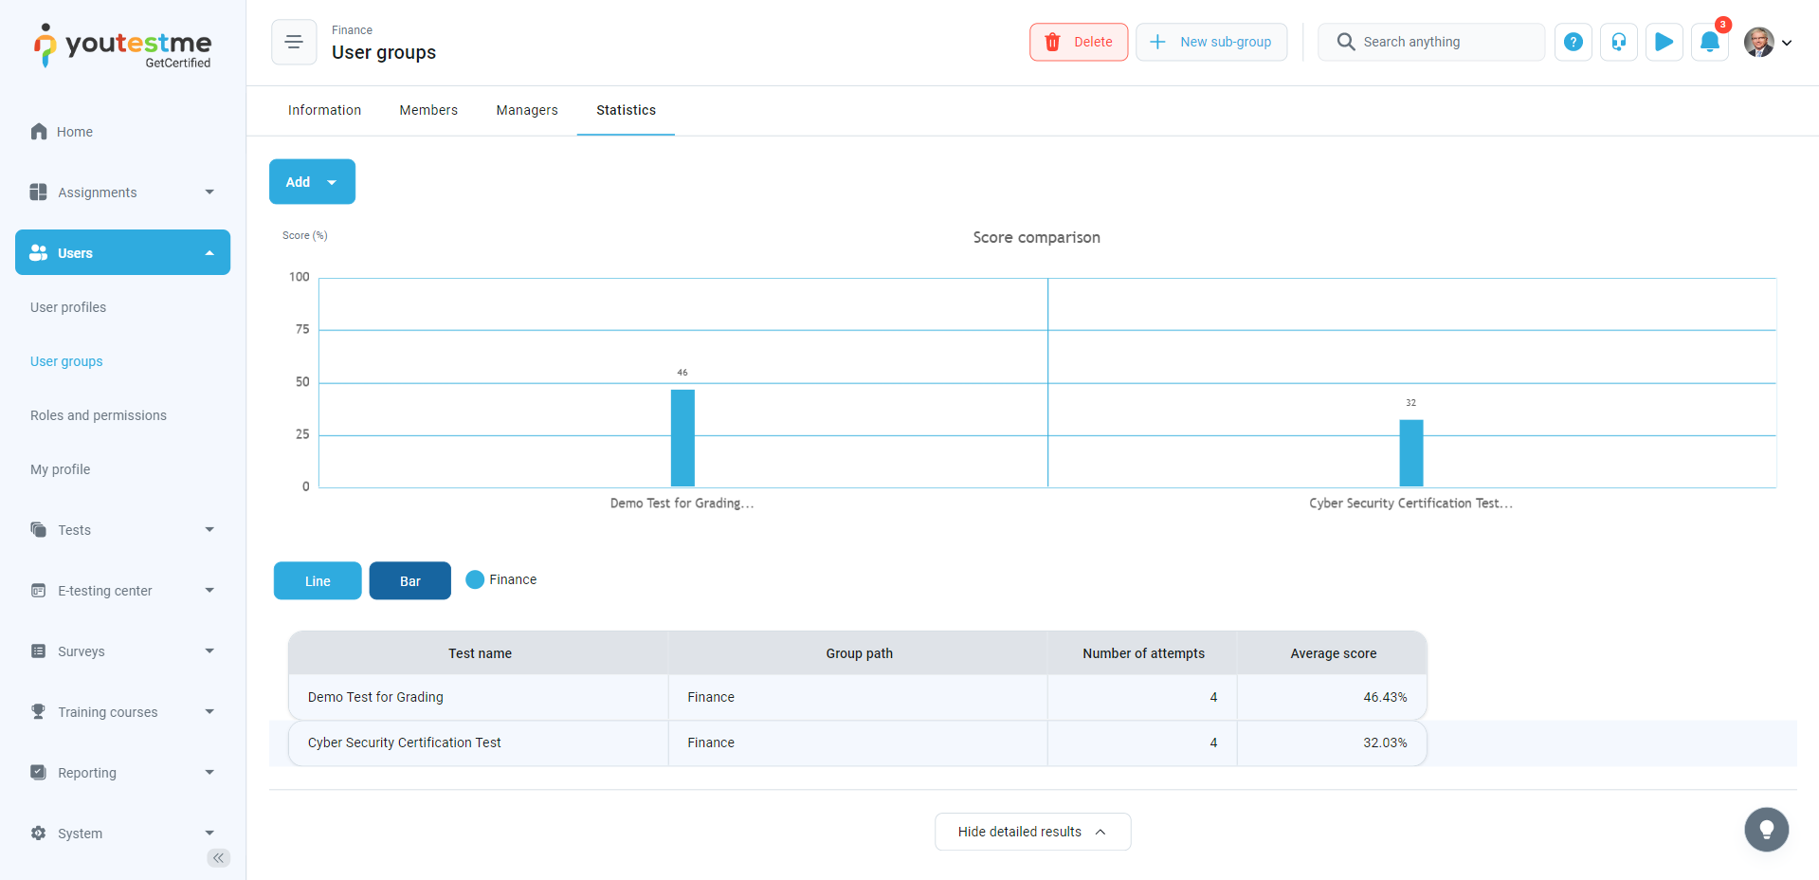Switch to the Members tab
The width and height of the screenshot is (1819, 880).
click(428, 110)
